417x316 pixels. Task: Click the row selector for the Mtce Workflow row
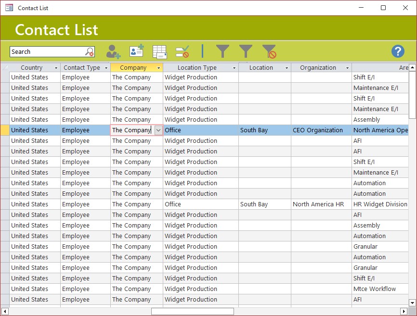pos(5,289)
